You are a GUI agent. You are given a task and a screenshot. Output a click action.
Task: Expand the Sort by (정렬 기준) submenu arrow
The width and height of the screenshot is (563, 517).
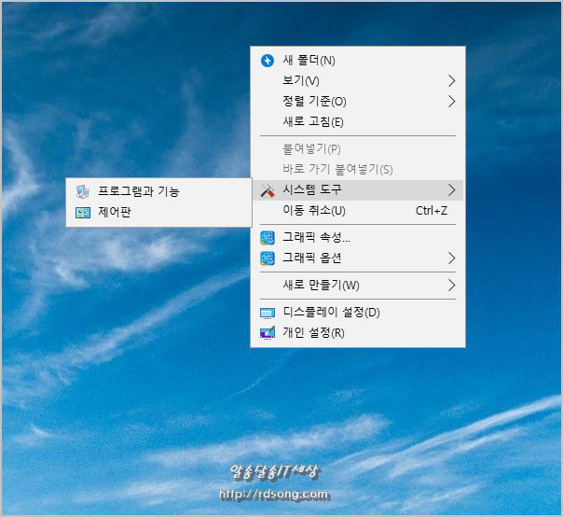click(x=451, y=101)
